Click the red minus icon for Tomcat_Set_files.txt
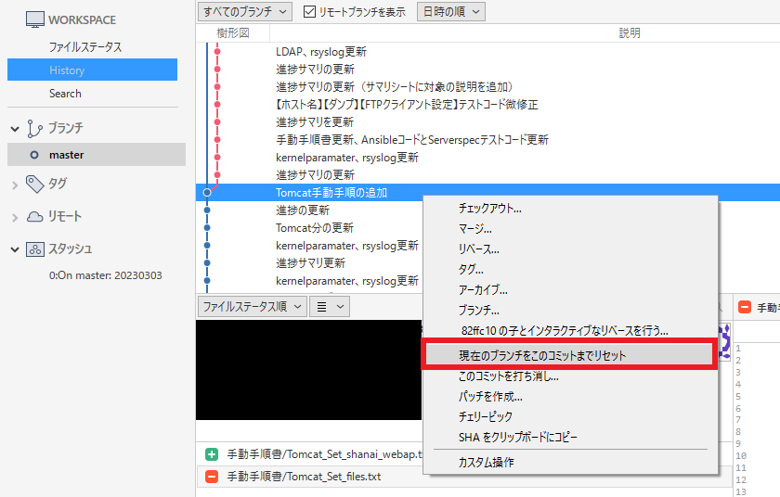The height and width of the screenshot is (497, 780). (212, 477)
